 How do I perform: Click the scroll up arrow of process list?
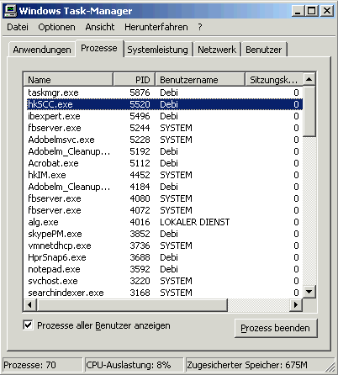309,79
